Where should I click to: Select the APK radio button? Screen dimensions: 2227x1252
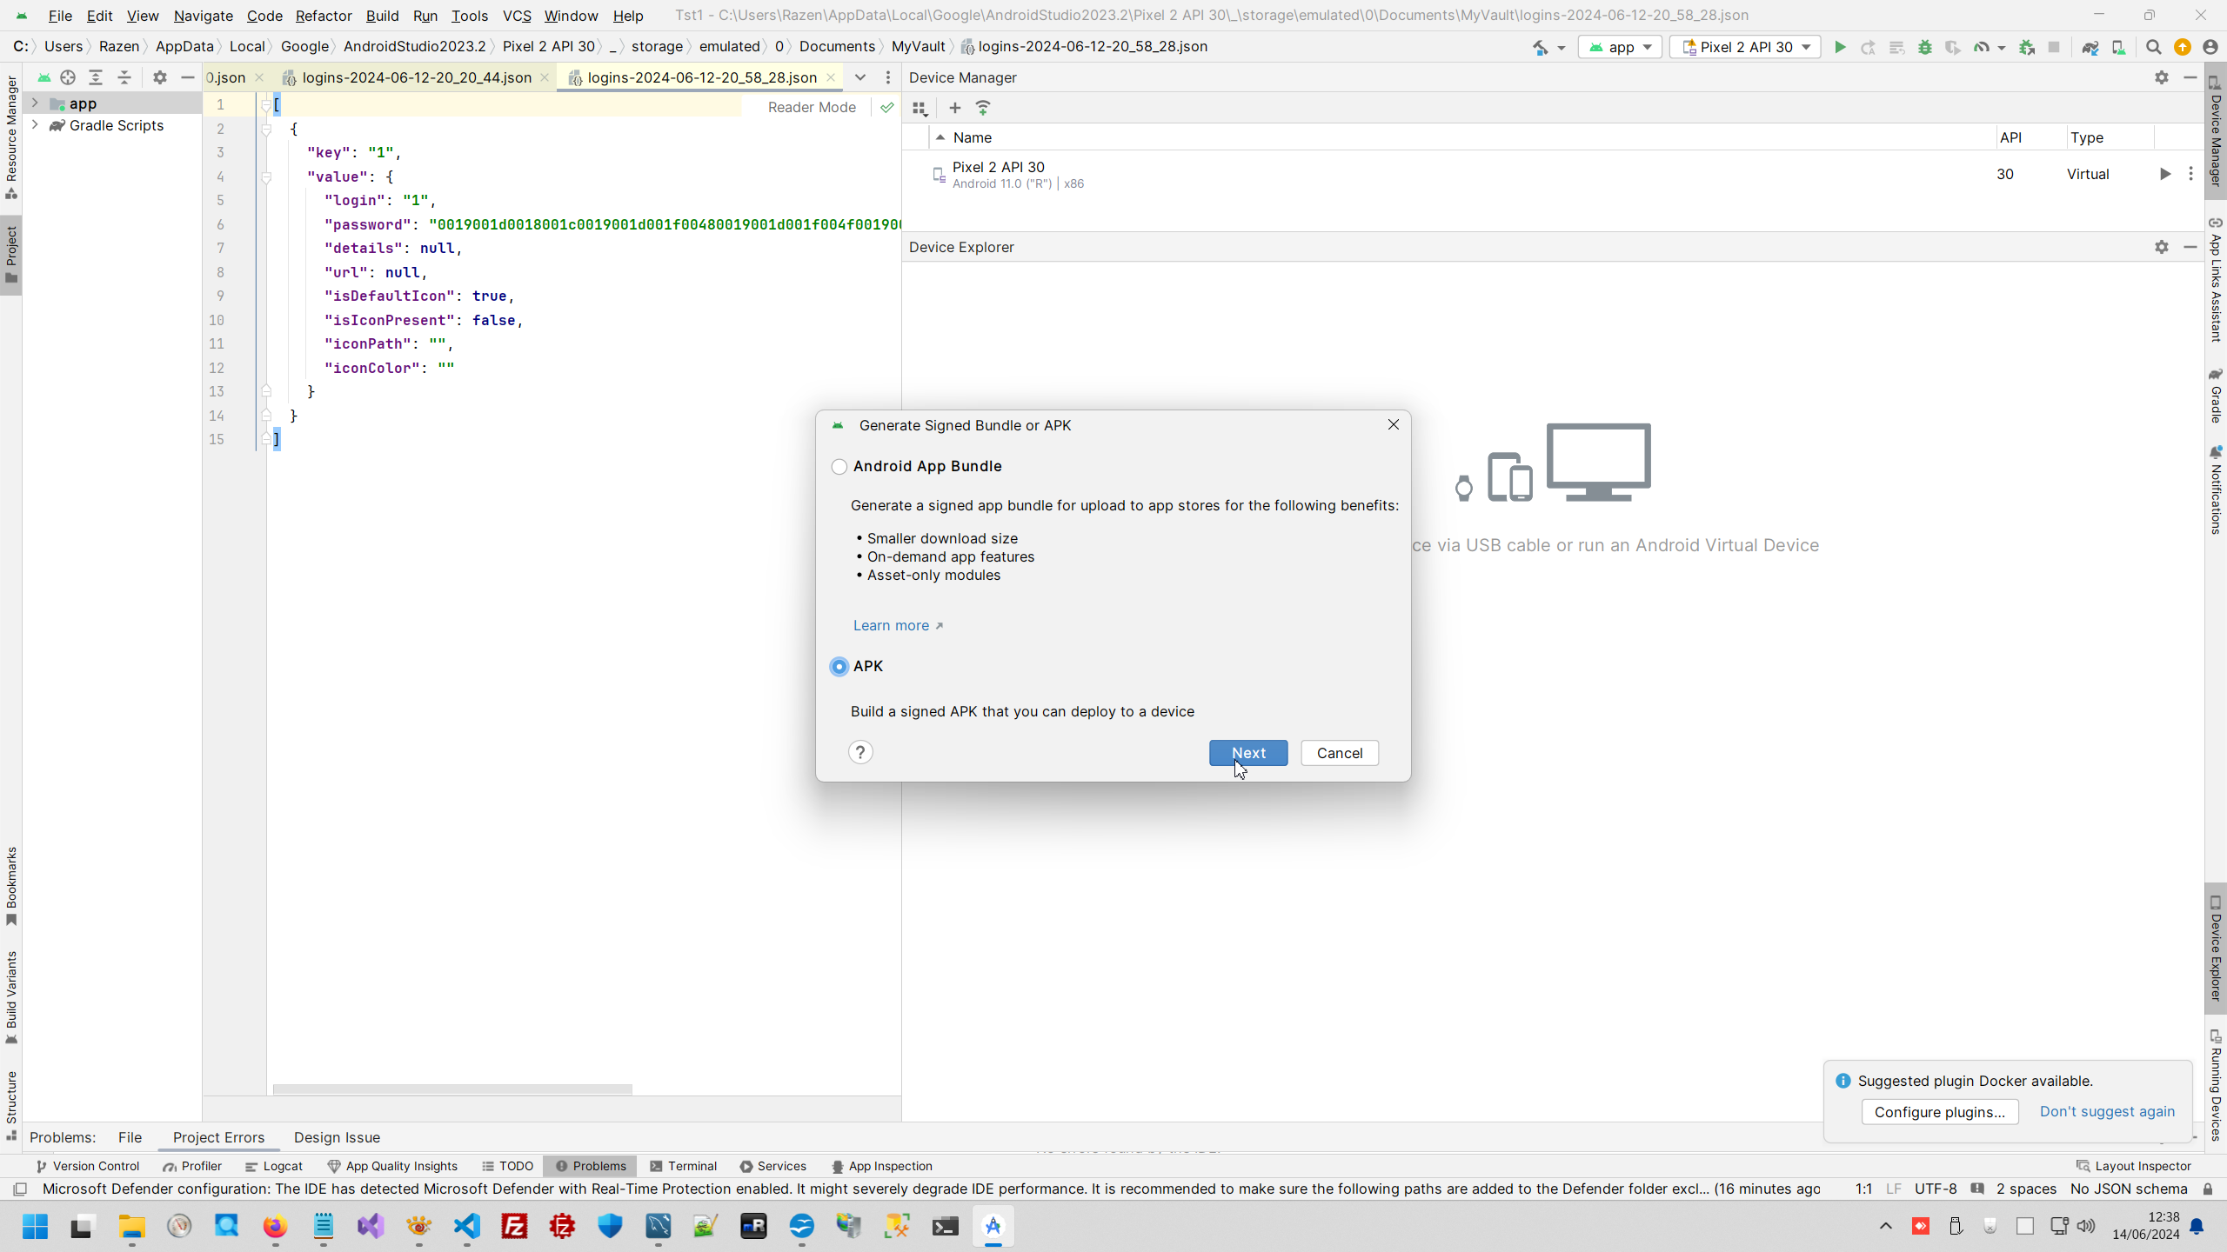839,667
